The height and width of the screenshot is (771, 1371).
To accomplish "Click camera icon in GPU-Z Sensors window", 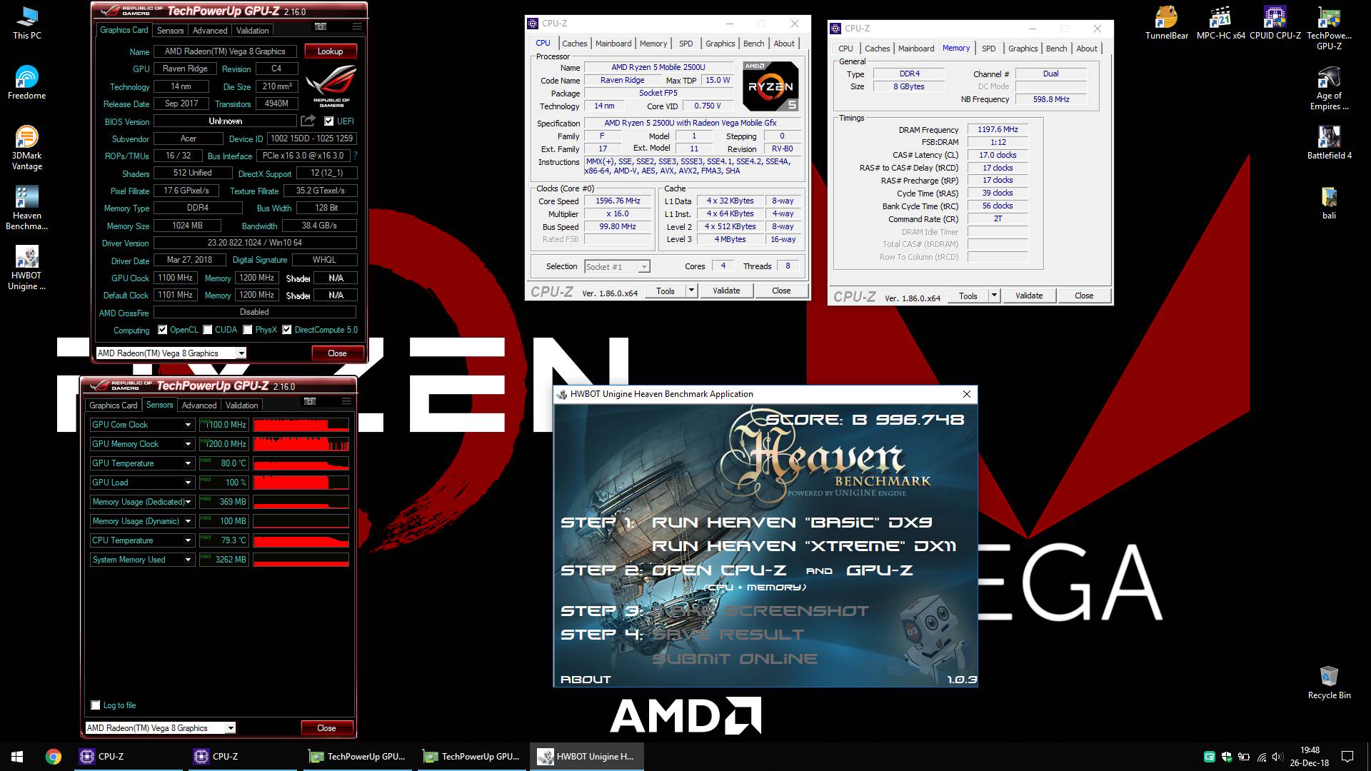I will tap(310, 401).
